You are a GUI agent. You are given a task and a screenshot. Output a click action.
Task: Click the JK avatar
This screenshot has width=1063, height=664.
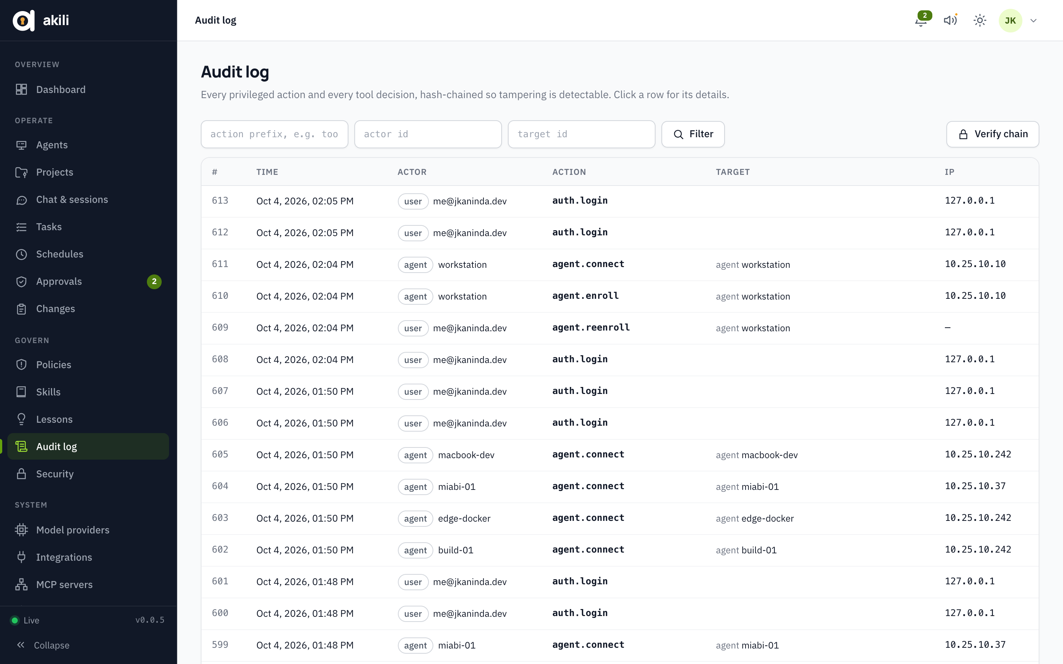(1010, 20)
